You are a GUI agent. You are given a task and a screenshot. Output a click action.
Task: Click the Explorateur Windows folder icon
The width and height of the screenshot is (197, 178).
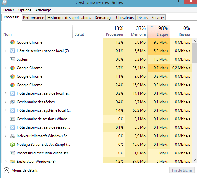(x=12, y=161)
